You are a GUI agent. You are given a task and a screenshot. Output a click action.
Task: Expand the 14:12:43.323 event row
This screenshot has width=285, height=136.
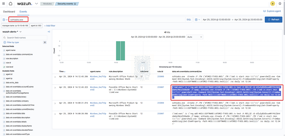(x=55, y=87)
